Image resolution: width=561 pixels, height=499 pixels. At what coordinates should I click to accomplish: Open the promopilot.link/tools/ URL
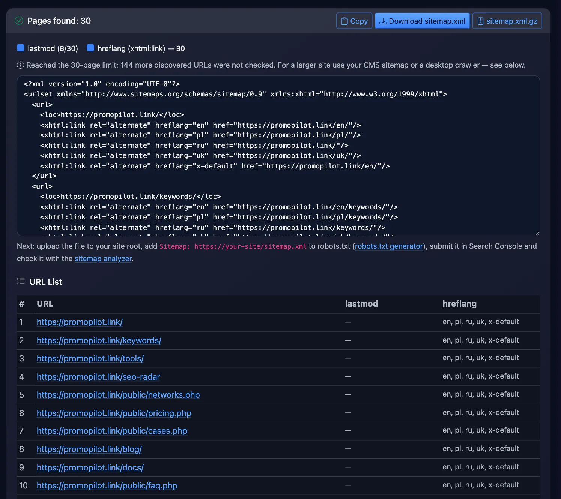90,358
